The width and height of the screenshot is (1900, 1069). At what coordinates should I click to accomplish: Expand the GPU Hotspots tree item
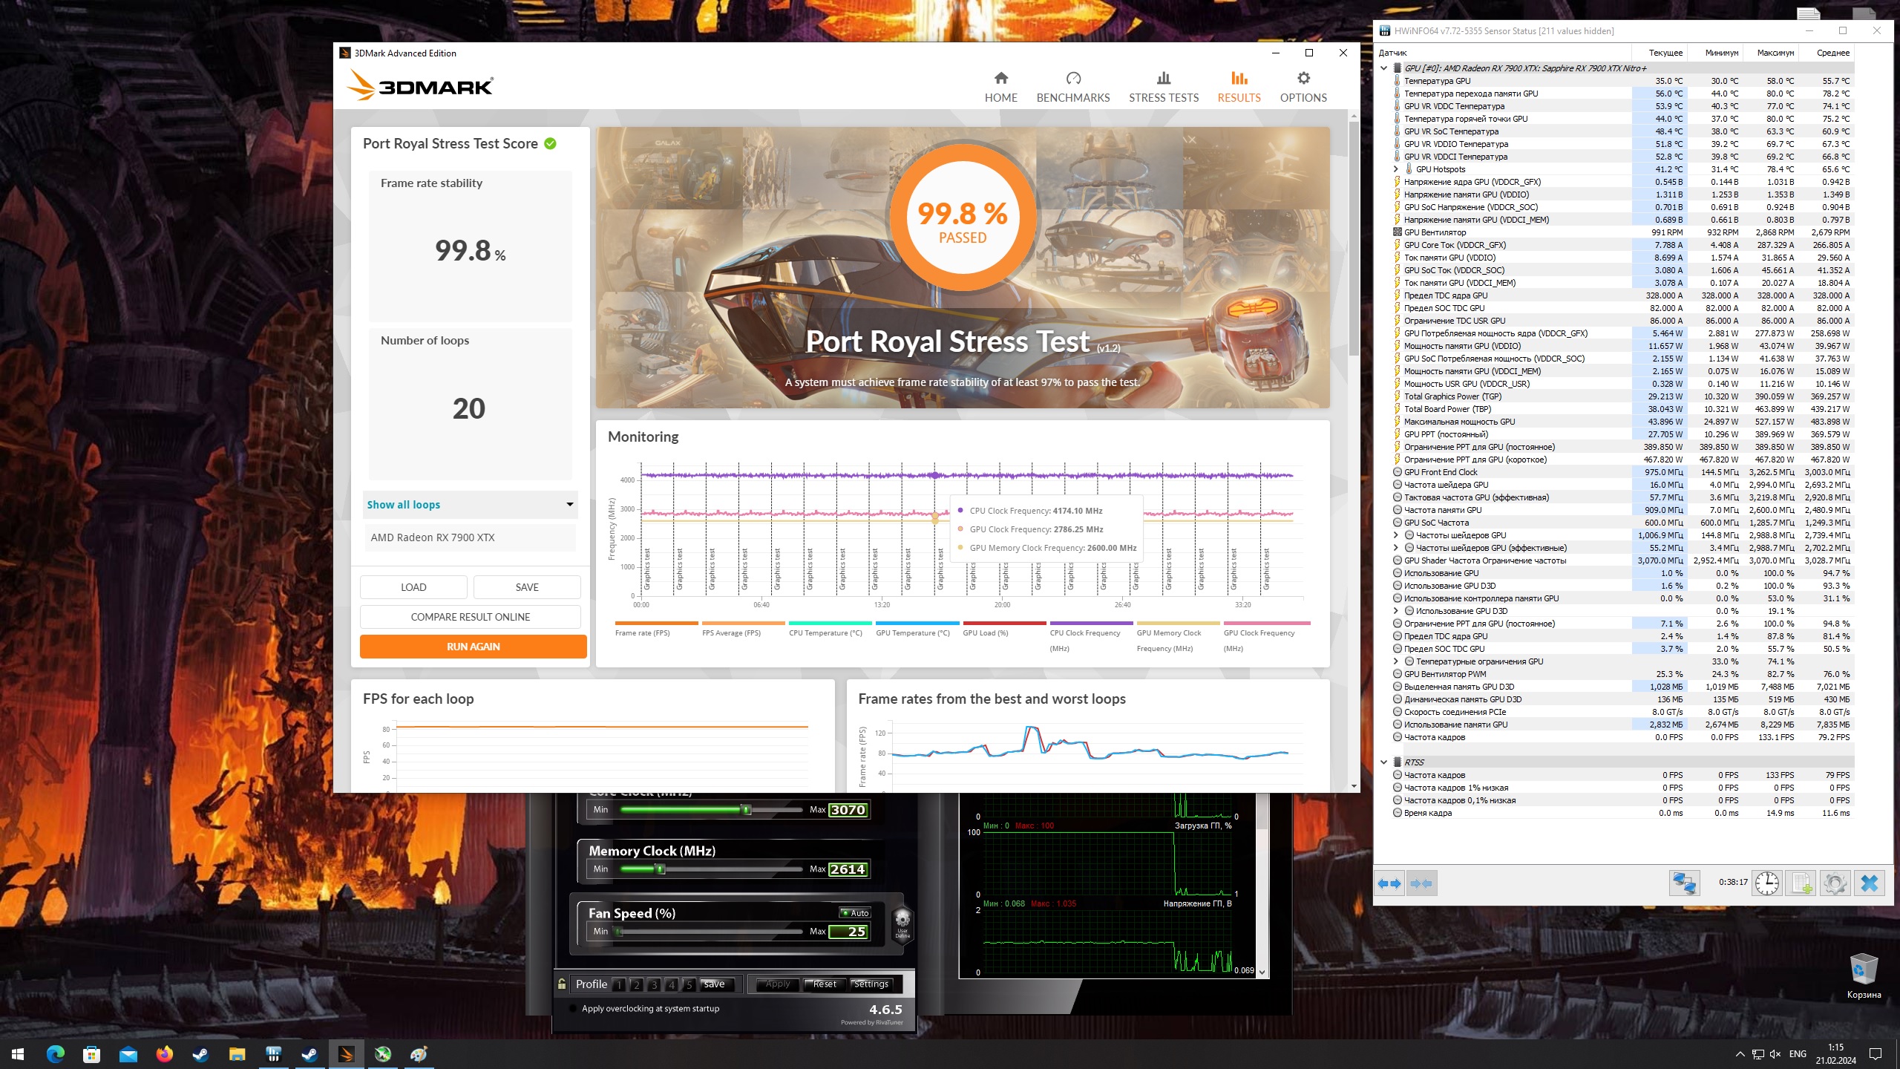click(x=1395, y=169)
